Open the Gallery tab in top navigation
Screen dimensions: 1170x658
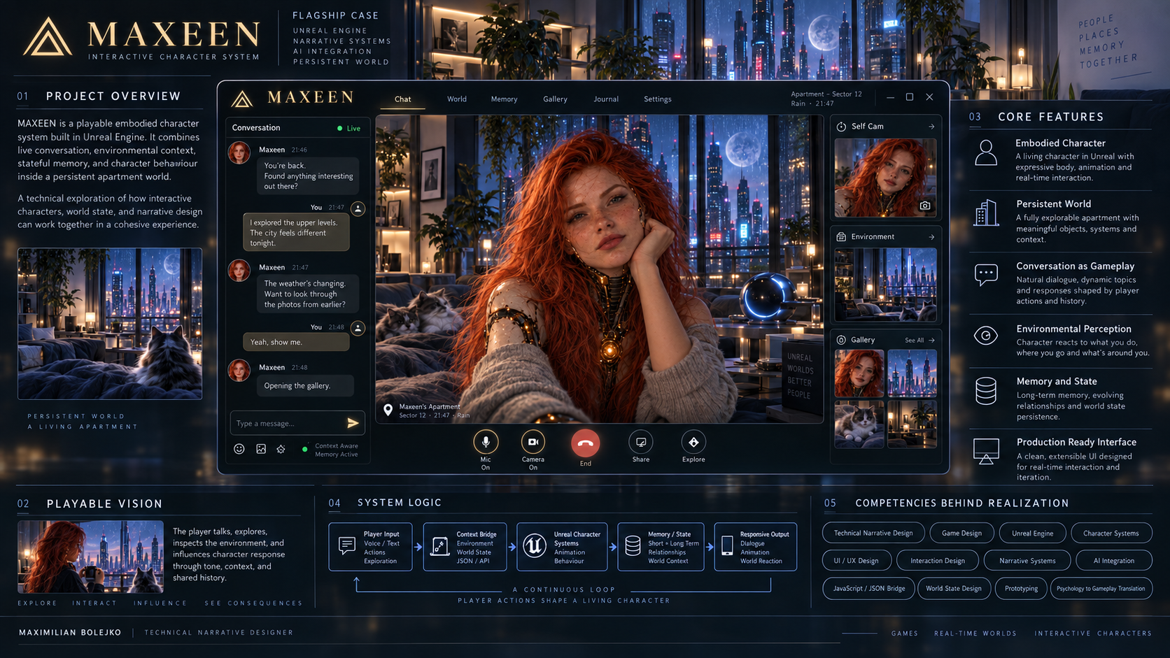click(555, 99)
